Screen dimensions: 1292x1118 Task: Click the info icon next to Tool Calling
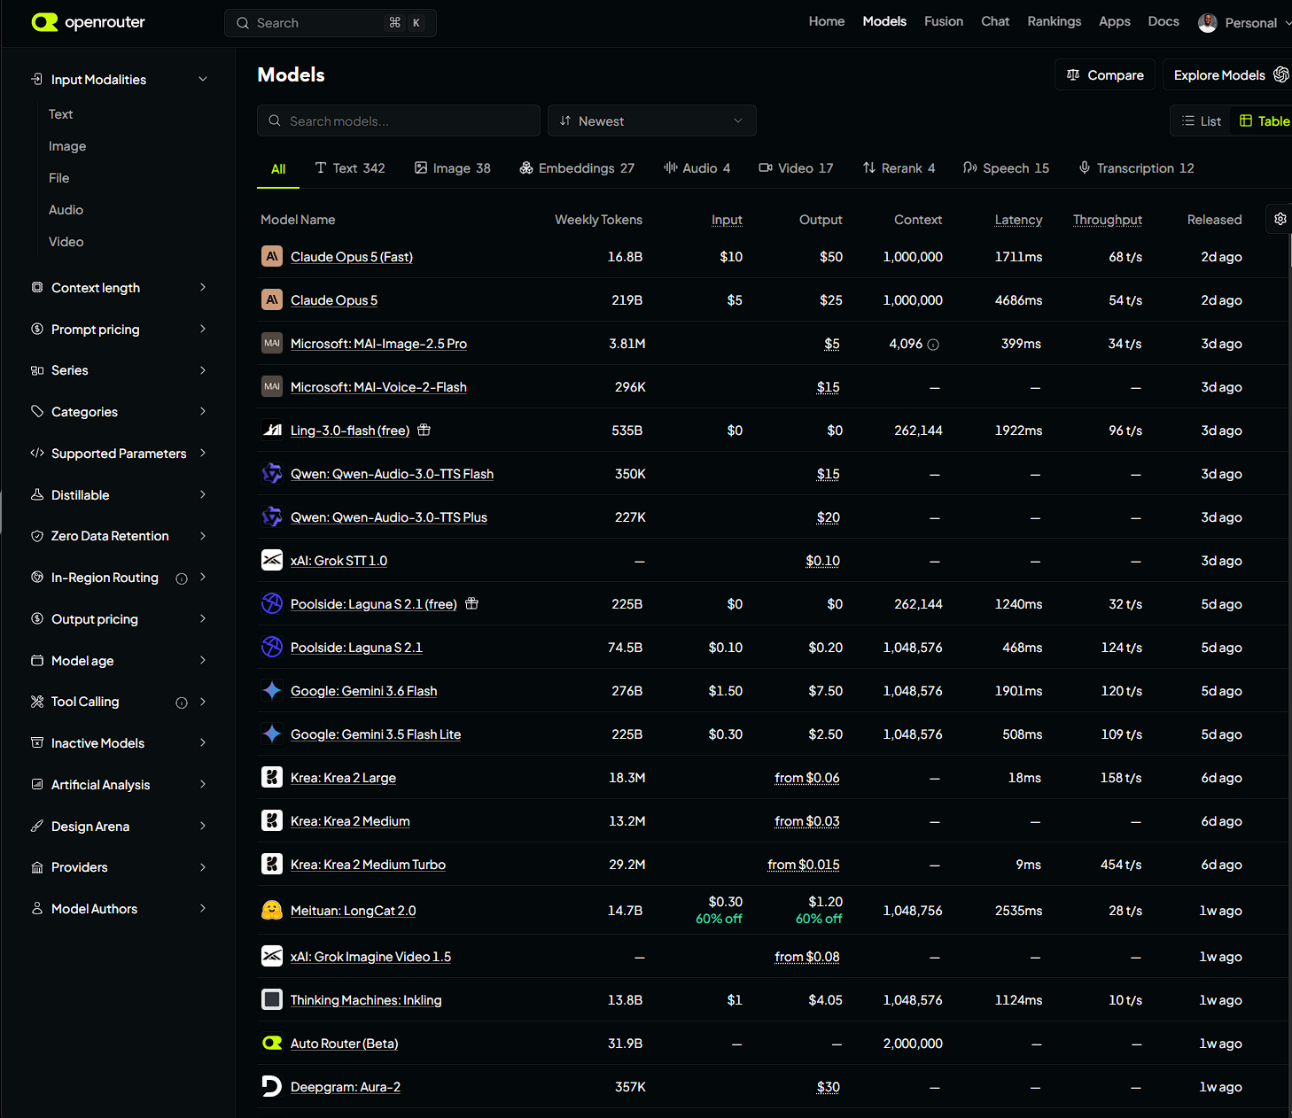[182, 703]
